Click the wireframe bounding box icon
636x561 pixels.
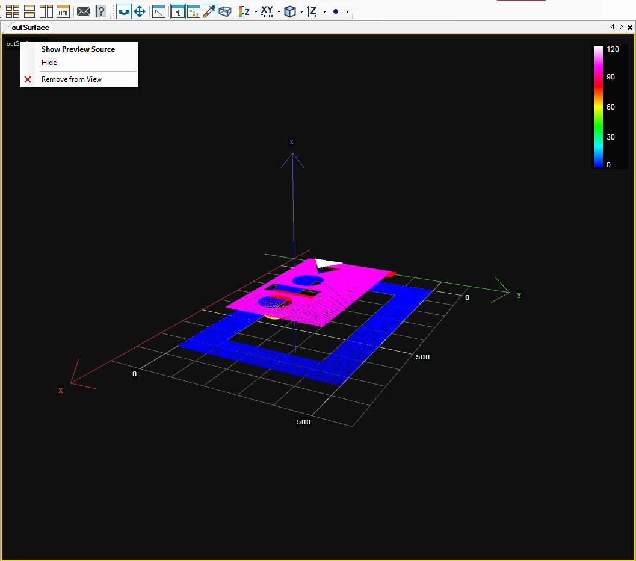pos(225,11)
